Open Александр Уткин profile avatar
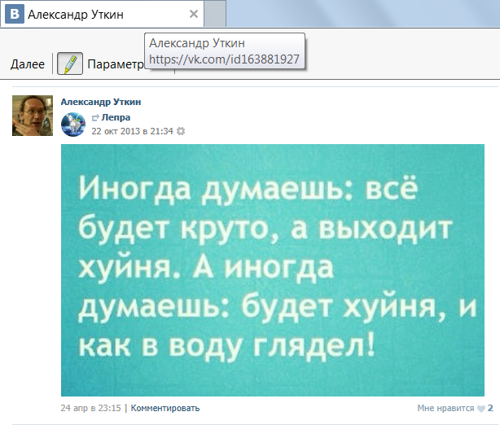 pos(33,116)
